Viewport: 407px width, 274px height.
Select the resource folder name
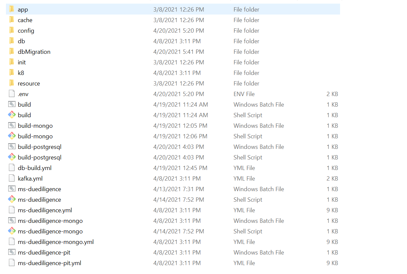29,84
